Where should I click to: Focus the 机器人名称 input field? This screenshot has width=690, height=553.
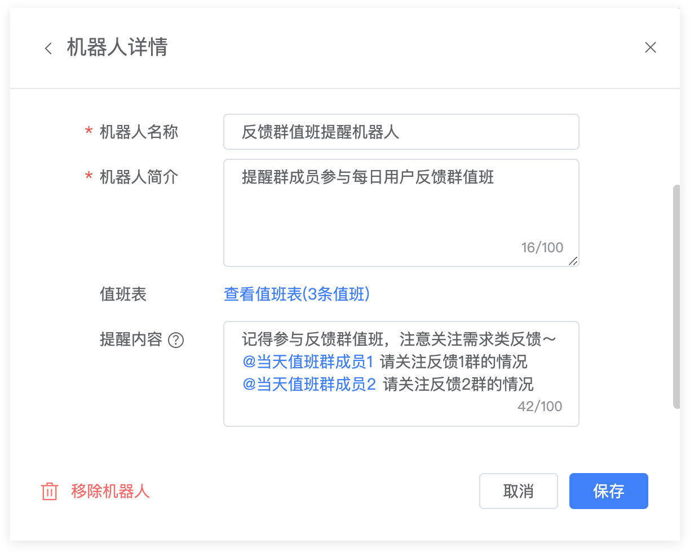coord(401,132)
